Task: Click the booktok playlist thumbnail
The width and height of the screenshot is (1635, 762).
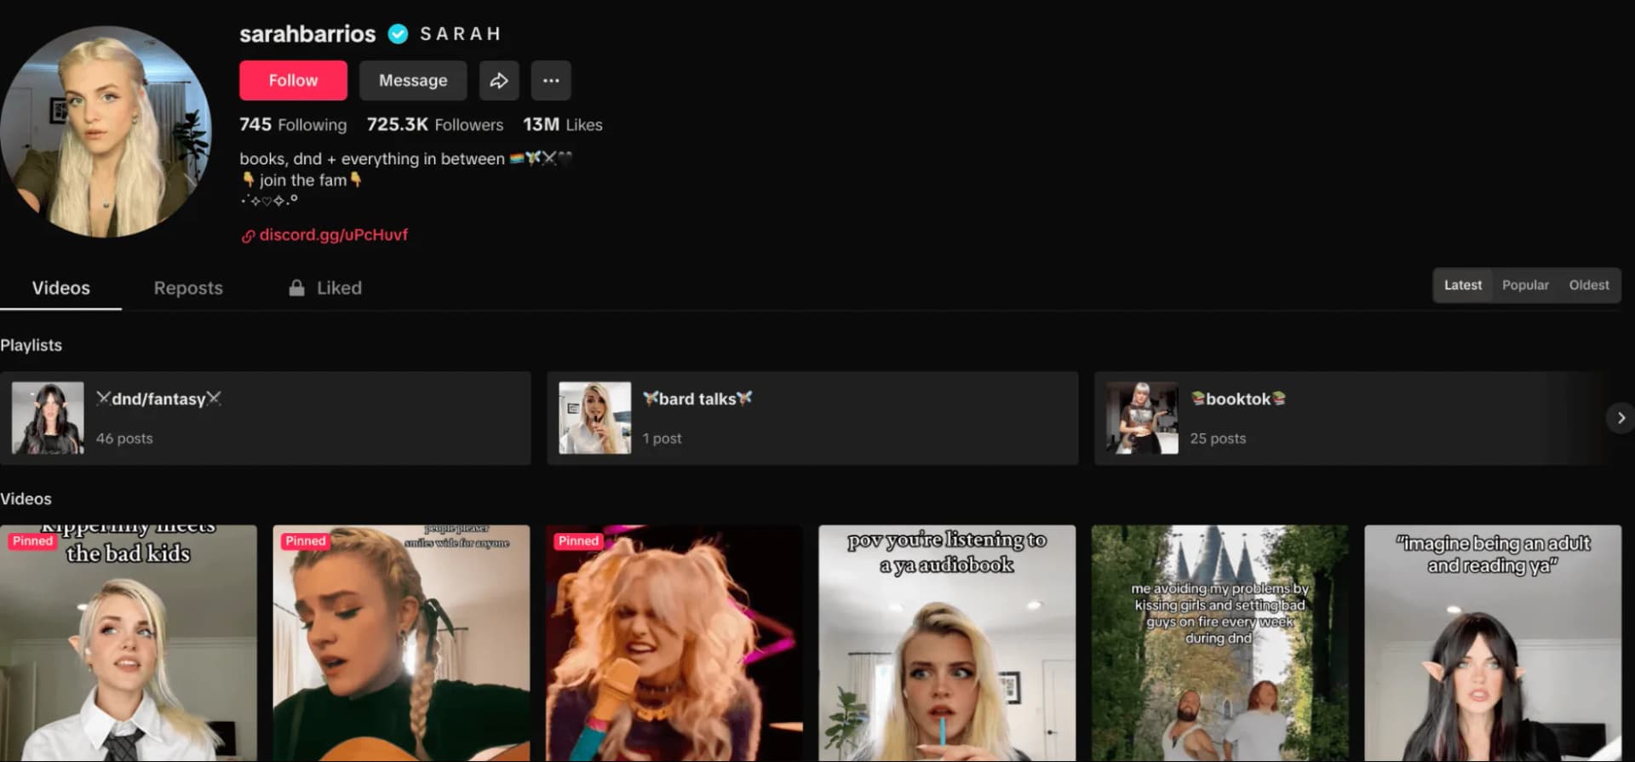Action: [x=1142, y=418]
